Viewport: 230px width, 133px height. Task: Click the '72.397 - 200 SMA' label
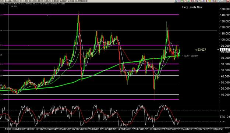(191, 56)
